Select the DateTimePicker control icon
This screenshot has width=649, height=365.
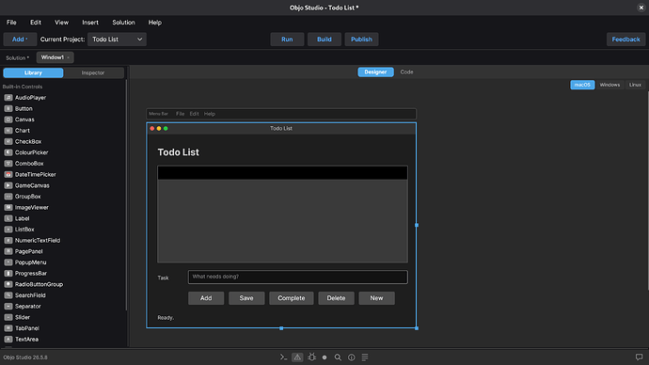[8, 174]
